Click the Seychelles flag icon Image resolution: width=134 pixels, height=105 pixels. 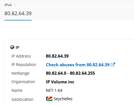point(49,99)
